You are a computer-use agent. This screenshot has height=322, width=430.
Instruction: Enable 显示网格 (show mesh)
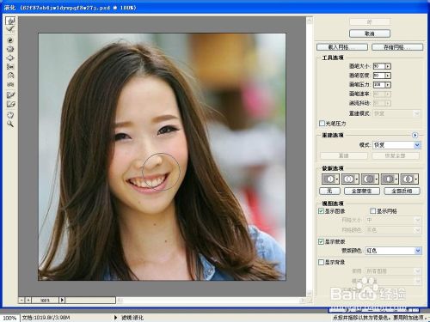click(x=372, y=211)
